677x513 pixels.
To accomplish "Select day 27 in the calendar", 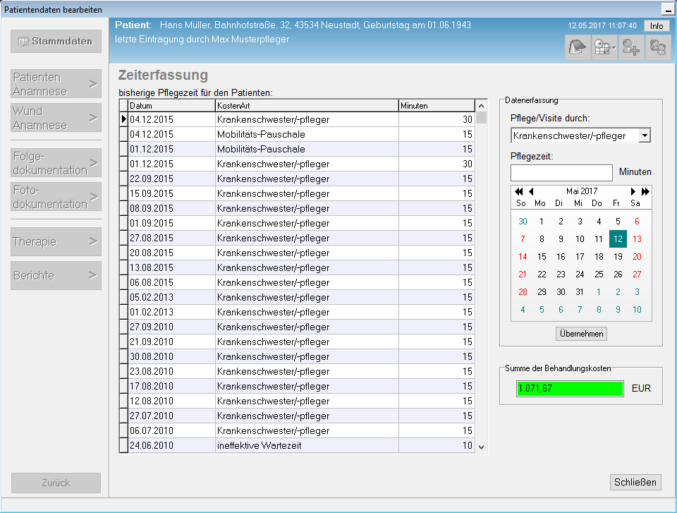I will pyautogui.click(x=637, y=274).
